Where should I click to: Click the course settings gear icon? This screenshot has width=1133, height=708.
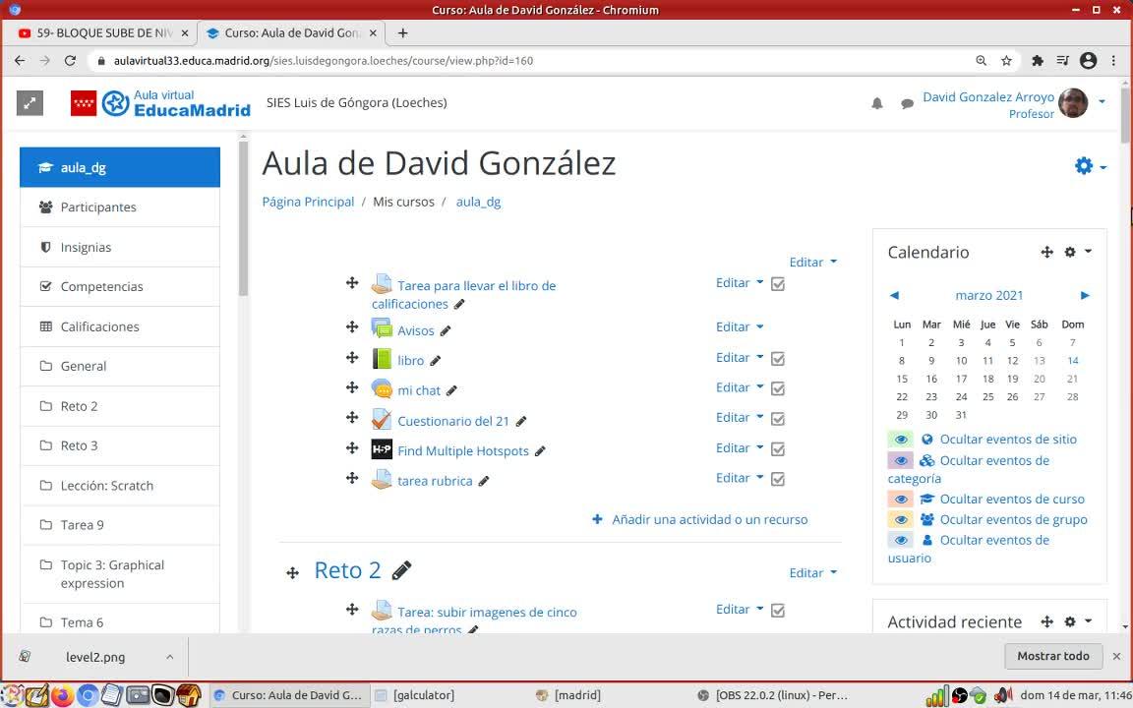point(1083,165)
